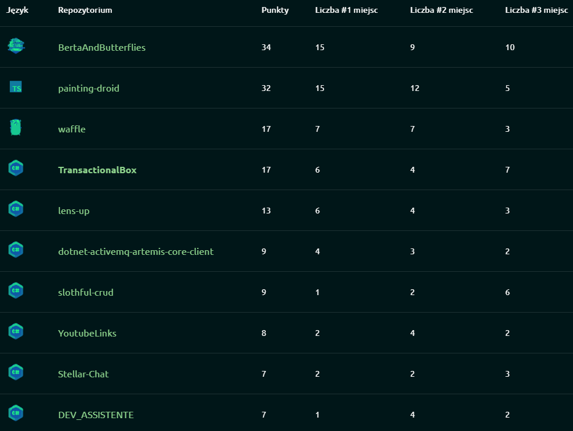The width and height of the screenshot is (573, 431).
Task: Open the dotnet-activemq-artemis-core-client repository link
Action: [x=136, y=251]
